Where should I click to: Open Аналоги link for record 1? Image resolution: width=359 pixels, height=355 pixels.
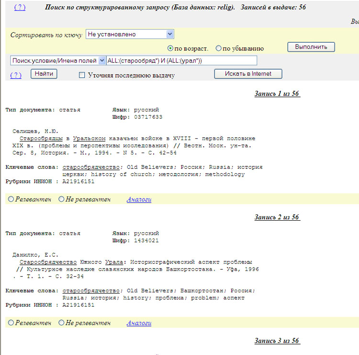coord(139,199)
